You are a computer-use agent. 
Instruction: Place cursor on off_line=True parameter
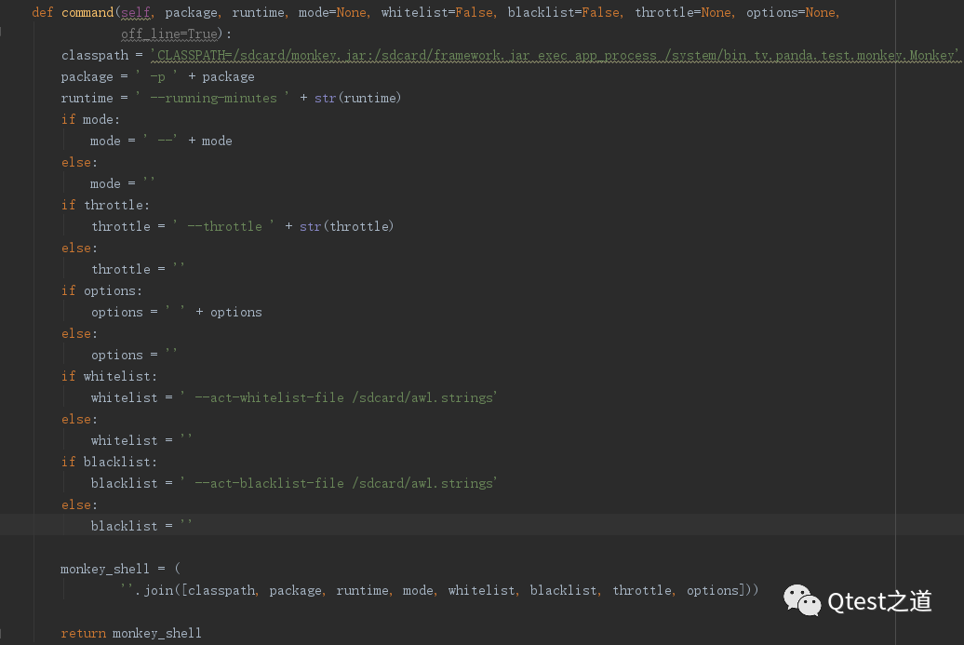pyautogui.click(x=169, y=34)
